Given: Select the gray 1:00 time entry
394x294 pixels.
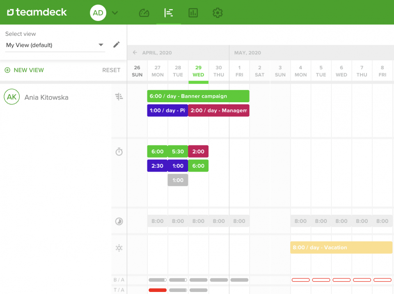Looking at the screenshot, I should 178,180.
